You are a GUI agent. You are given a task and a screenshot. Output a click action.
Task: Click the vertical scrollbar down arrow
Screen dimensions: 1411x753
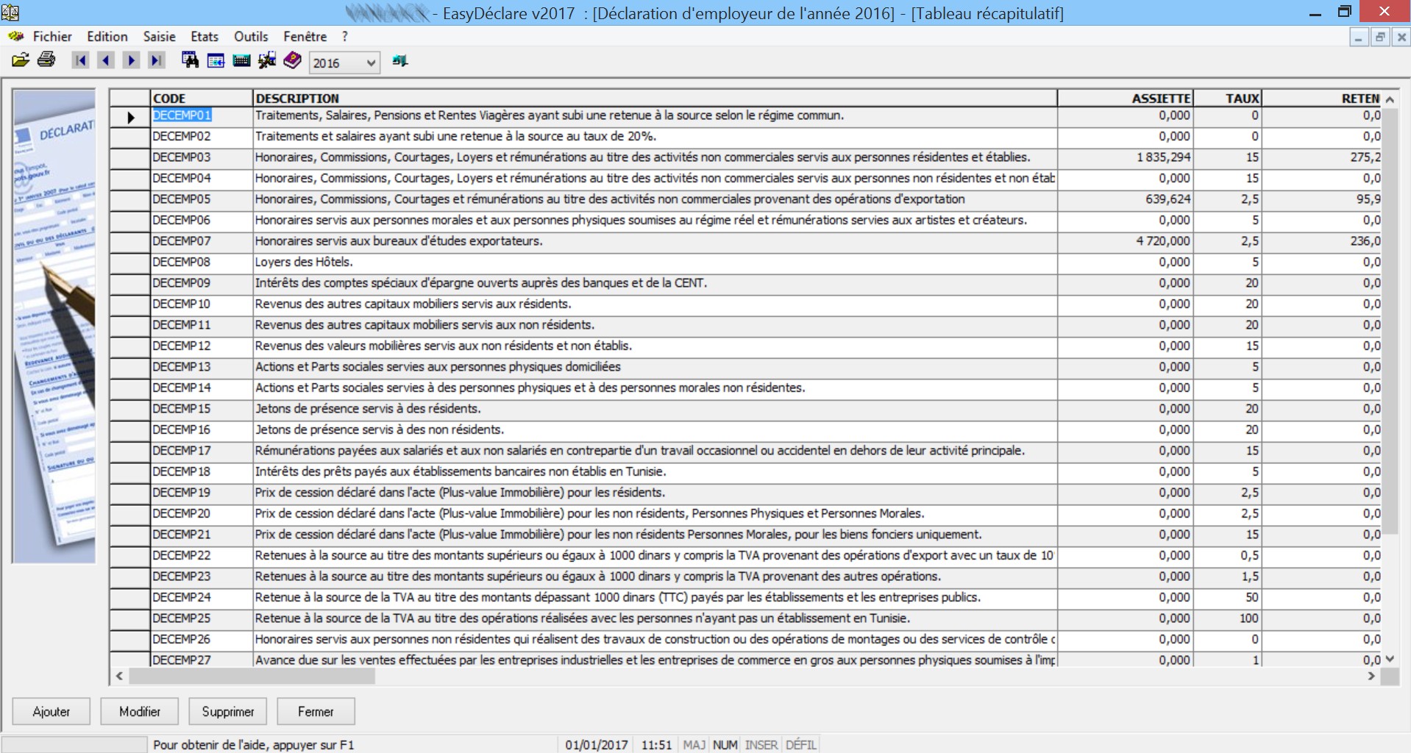tap(1390, 660)
